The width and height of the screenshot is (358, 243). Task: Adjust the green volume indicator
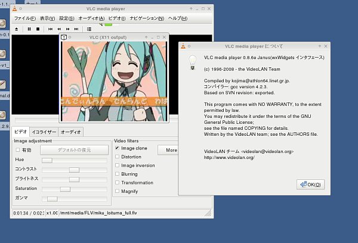point(108,24)
